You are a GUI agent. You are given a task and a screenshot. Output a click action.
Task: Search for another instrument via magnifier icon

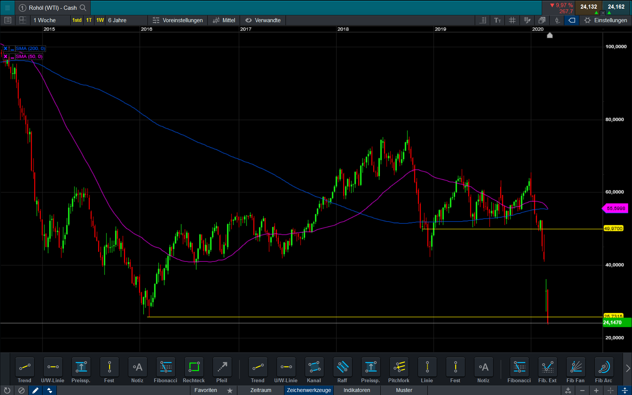pyautogui.click(x=83, y=8)
